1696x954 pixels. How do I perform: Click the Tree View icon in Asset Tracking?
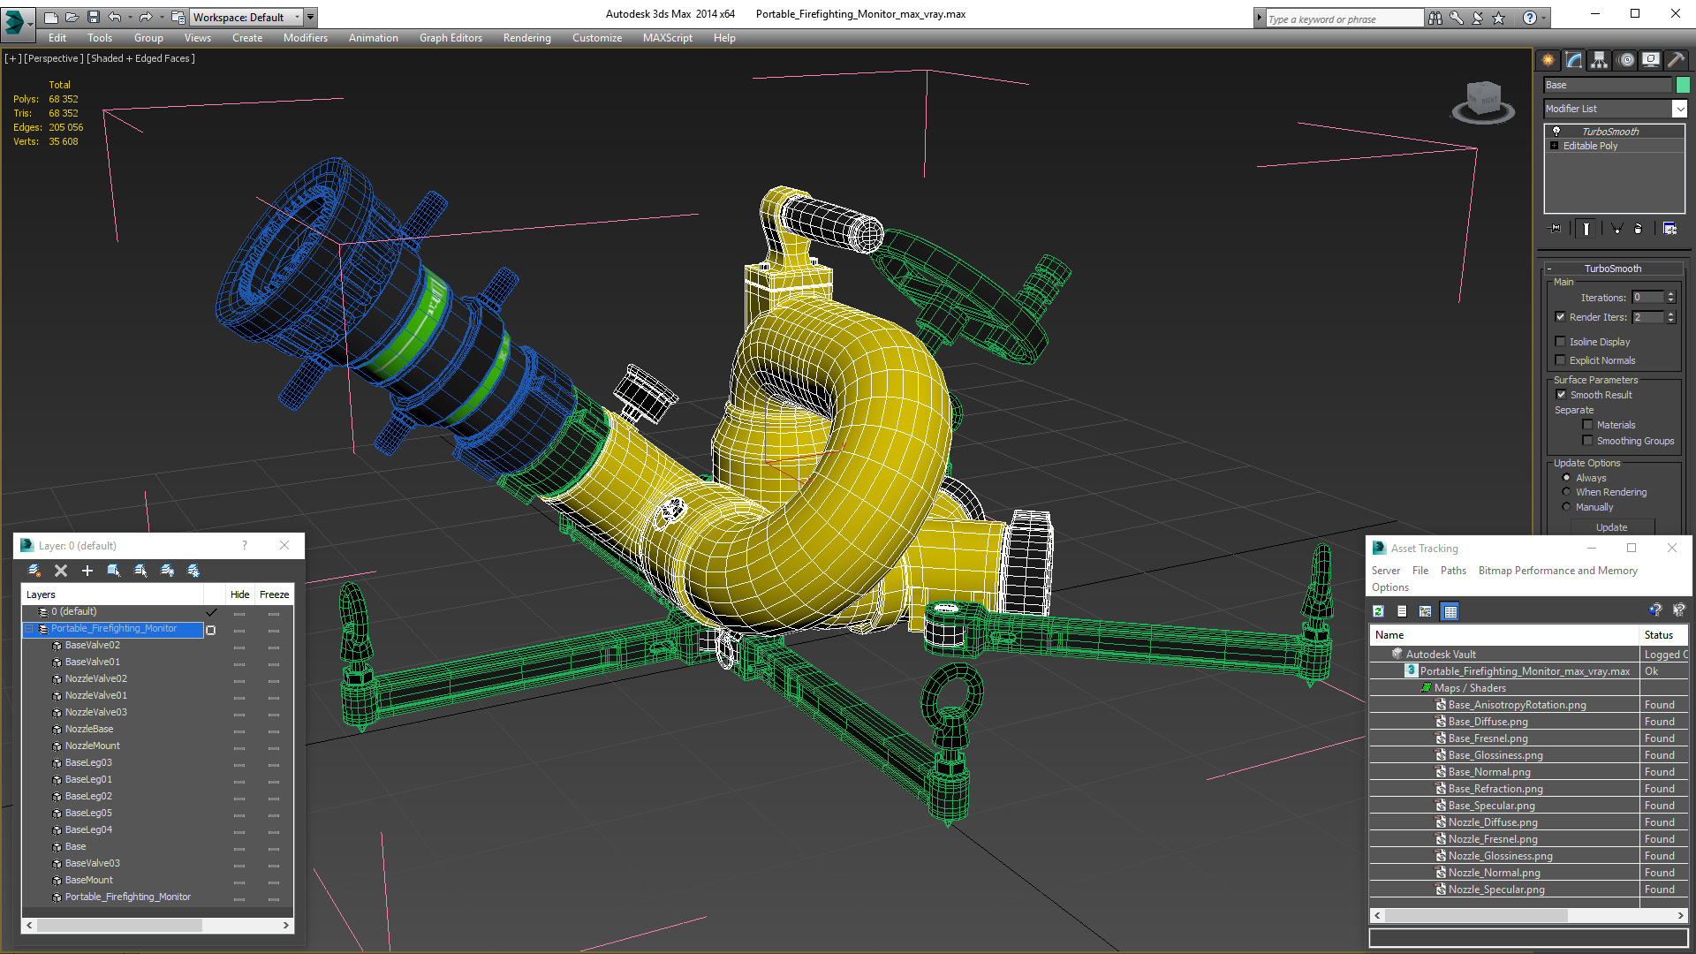1425,611
